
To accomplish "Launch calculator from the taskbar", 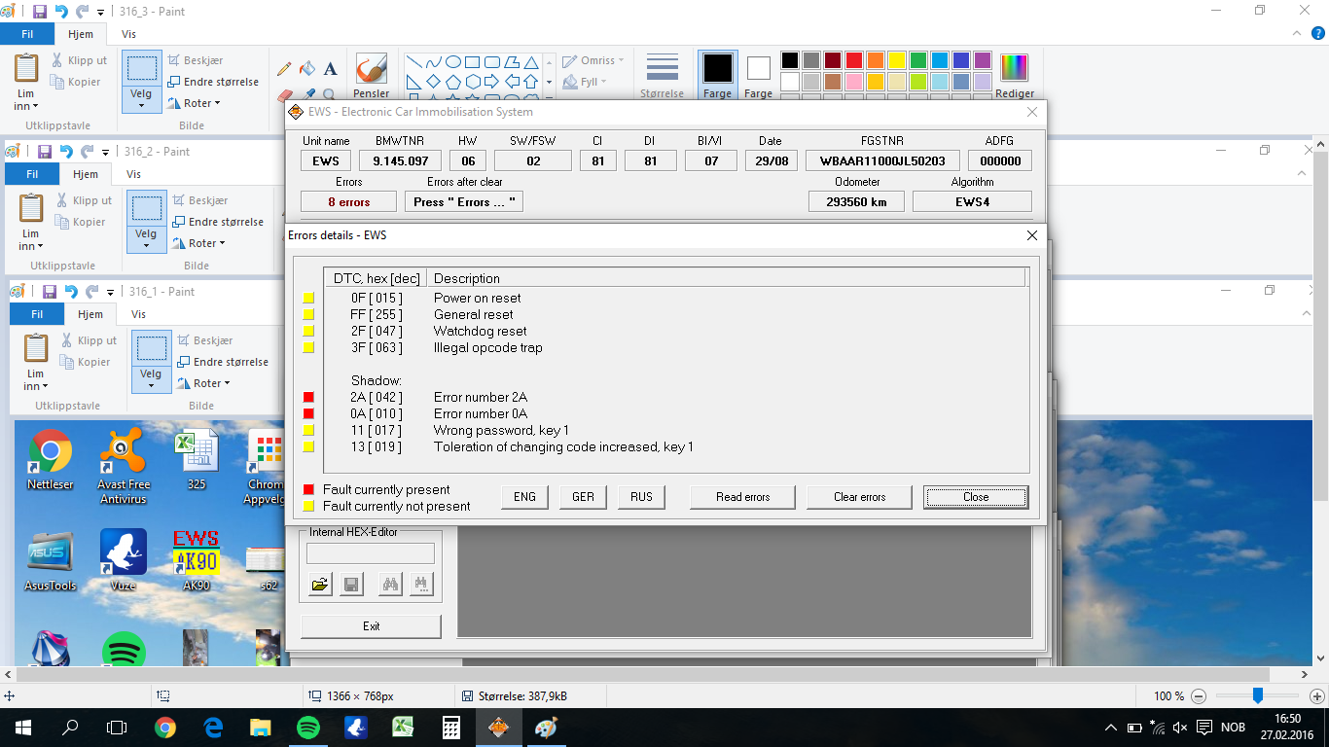I will pos(450,728).
